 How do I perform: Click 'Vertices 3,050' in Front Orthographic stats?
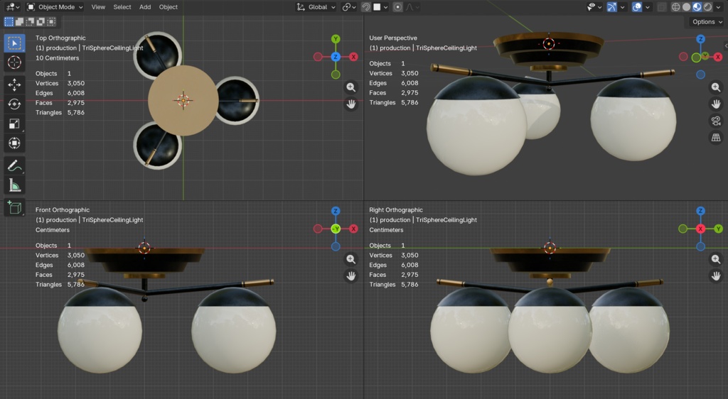[x=60, y=256]
